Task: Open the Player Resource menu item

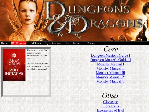Action: tap(53, 43)
